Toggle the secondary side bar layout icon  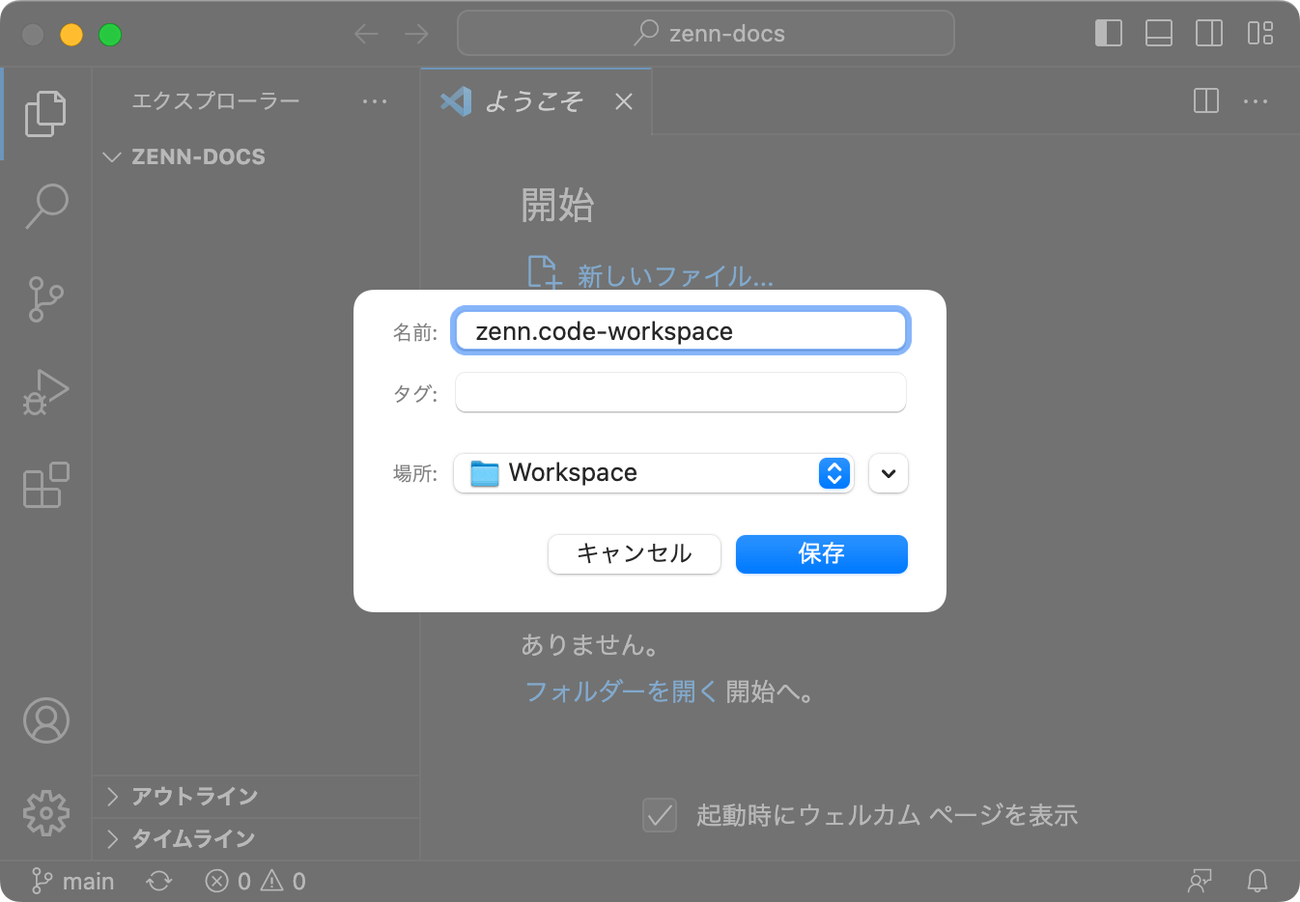[1208, 34]
